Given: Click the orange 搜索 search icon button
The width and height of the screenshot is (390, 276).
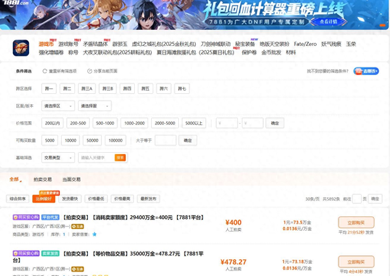Looking at the screenshot, I should [x=120, y=158].
